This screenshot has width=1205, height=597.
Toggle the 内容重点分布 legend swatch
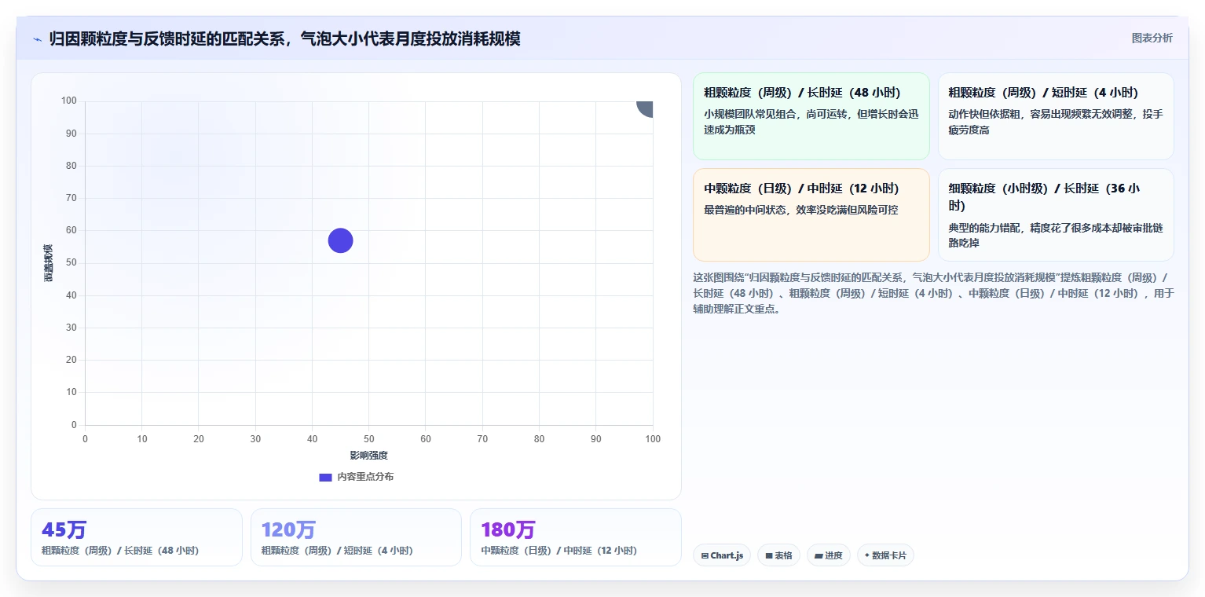click(325, 477)
